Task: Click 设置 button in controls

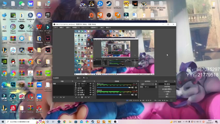Action: click(x=167, y=94)
